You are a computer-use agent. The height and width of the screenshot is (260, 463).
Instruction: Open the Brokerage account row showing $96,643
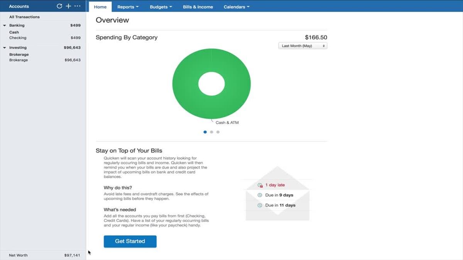[19, 60]
